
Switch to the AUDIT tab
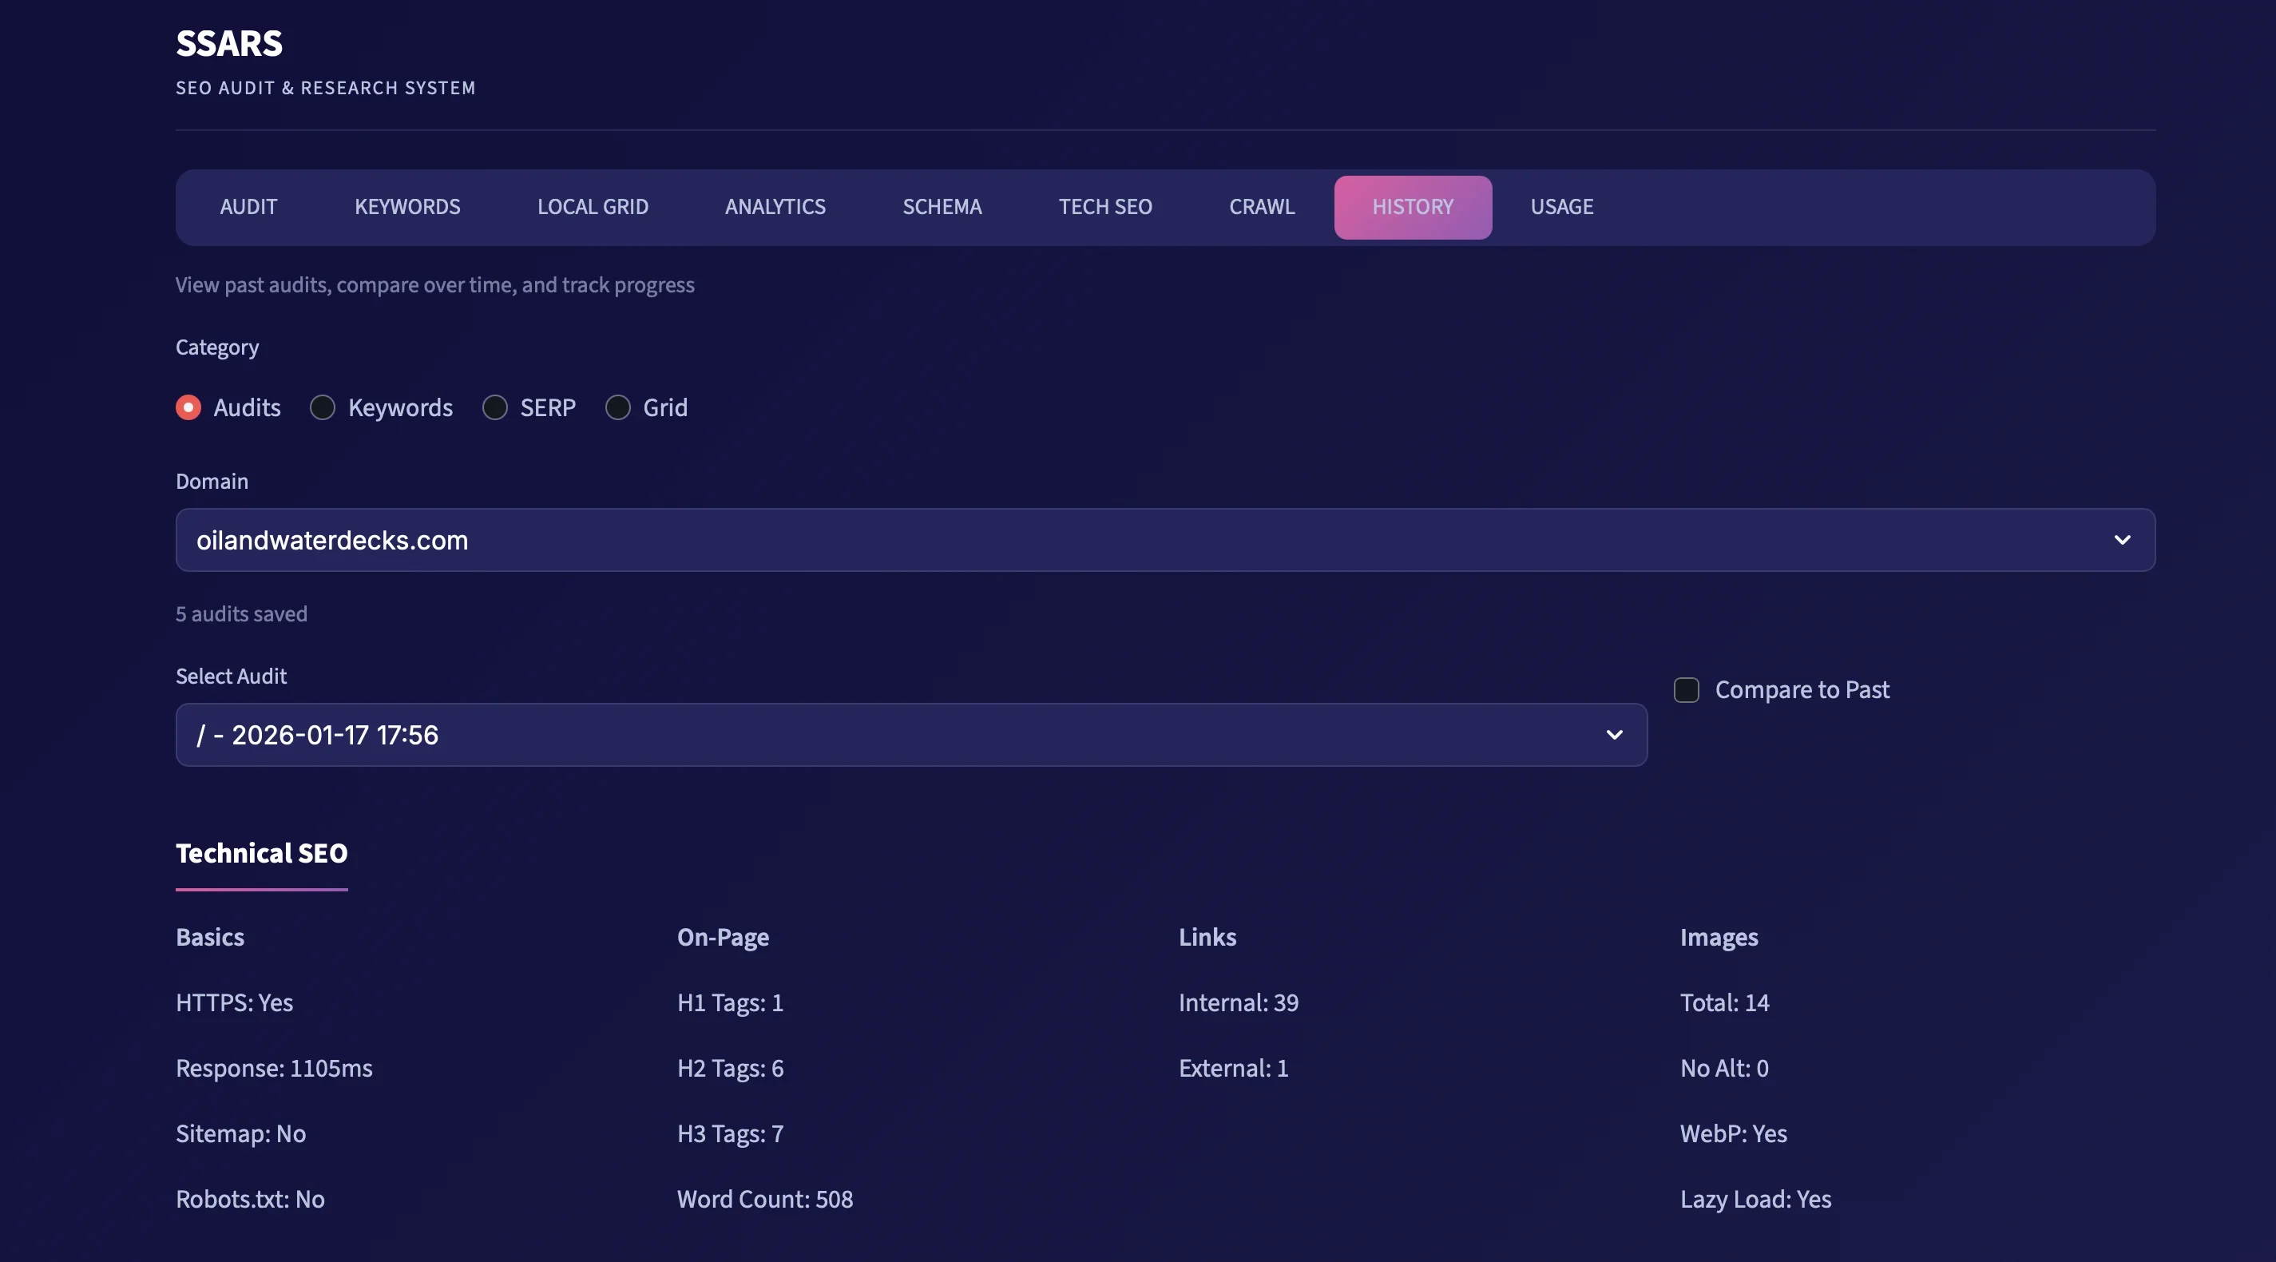pyautogui.click(x=248, y=207)
